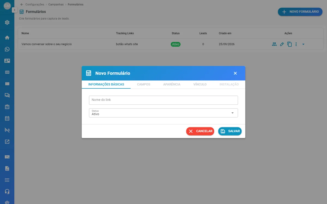The width and height of the screenshot is (327, 204).
Task: Open the report chart icon in sidebar
Action: (7, 168)
